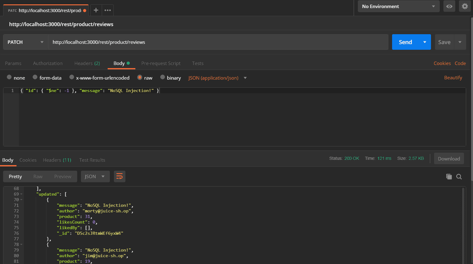Beautify the request body JSON

point(453,77)
